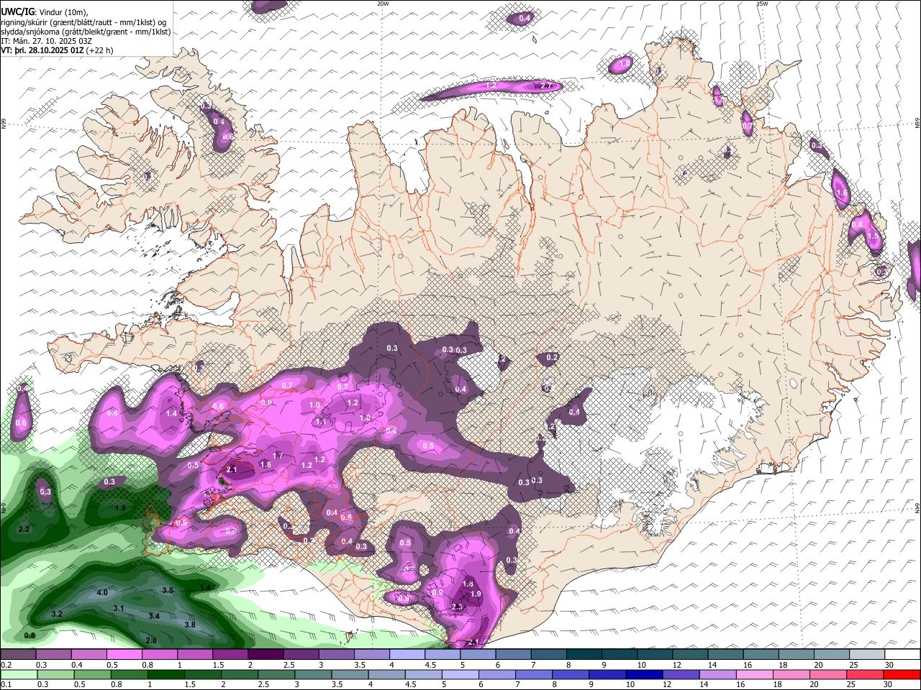Click the darkest purple 2 snow legend swatch
Screen dimensions: 921x690
pos(265,654)
